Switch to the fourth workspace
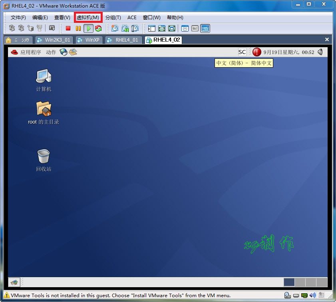 [x=322, y=282]
